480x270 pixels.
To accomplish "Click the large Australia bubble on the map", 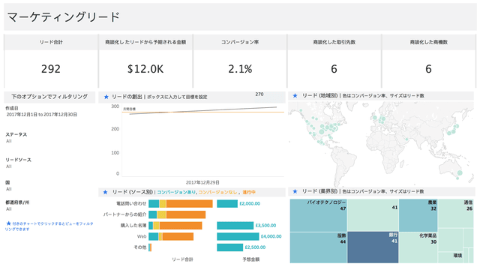I will point(460,173).
